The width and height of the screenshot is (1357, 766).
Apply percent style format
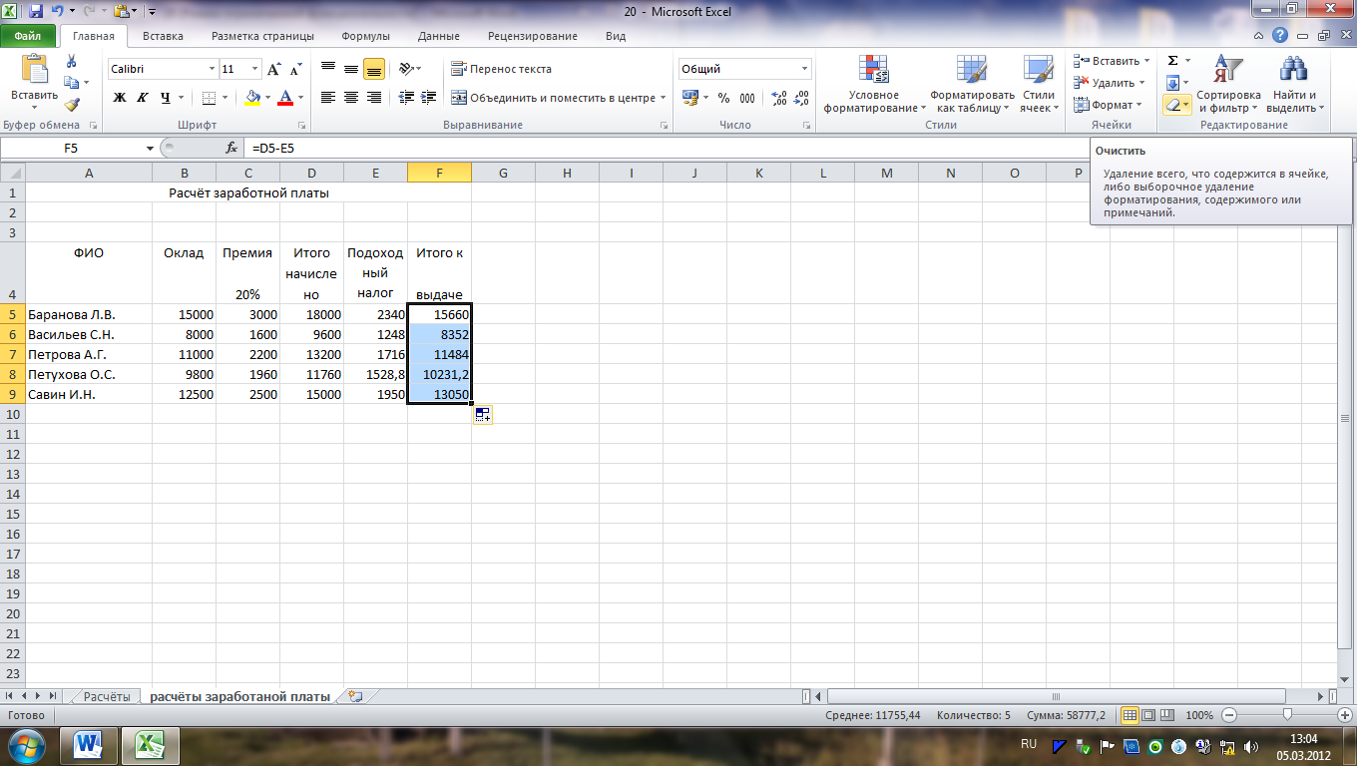click(723, 98)
